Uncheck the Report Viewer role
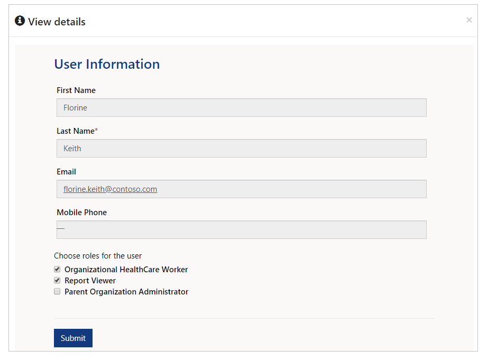The image size is (487, 360). click(57, 280)
